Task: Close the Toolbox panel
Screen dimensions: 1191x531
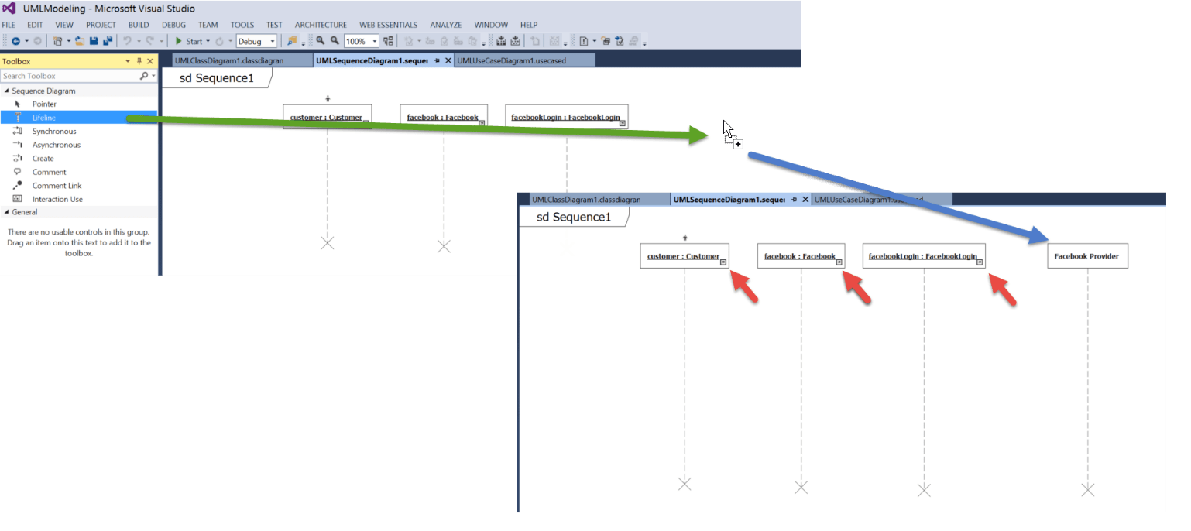Action: pyautogui.click(x=150, y=61)
